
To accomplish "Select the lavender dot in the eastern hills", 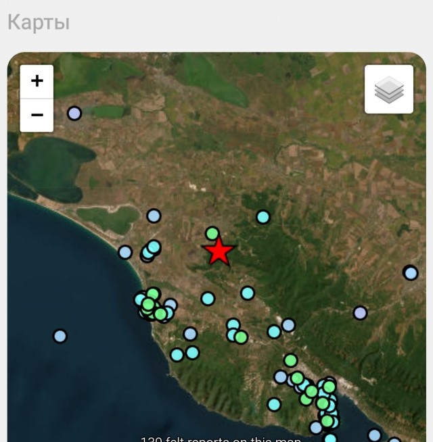I will (x=360, y=313).
